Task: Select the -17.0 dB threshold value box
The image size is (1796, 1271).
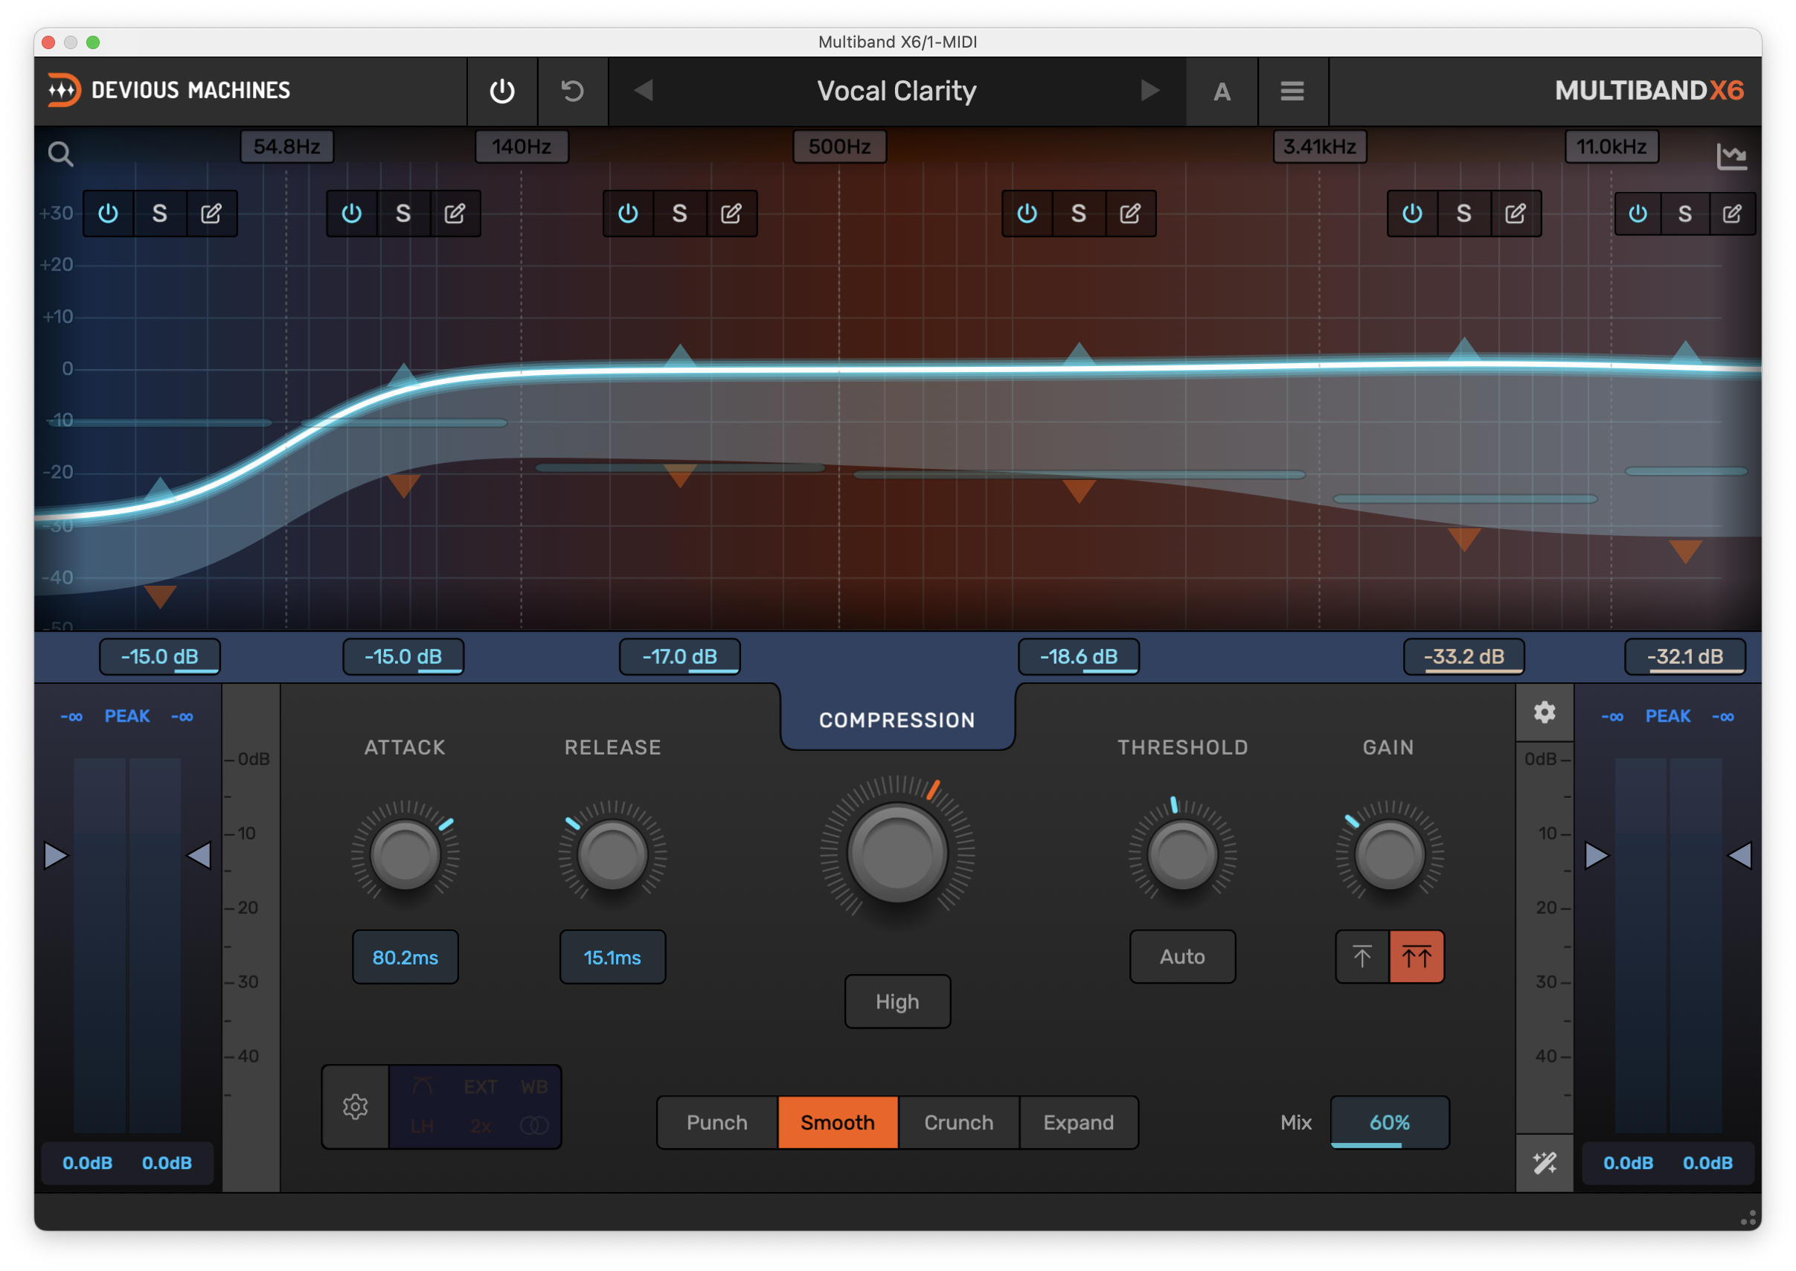Action: point(679,656)
